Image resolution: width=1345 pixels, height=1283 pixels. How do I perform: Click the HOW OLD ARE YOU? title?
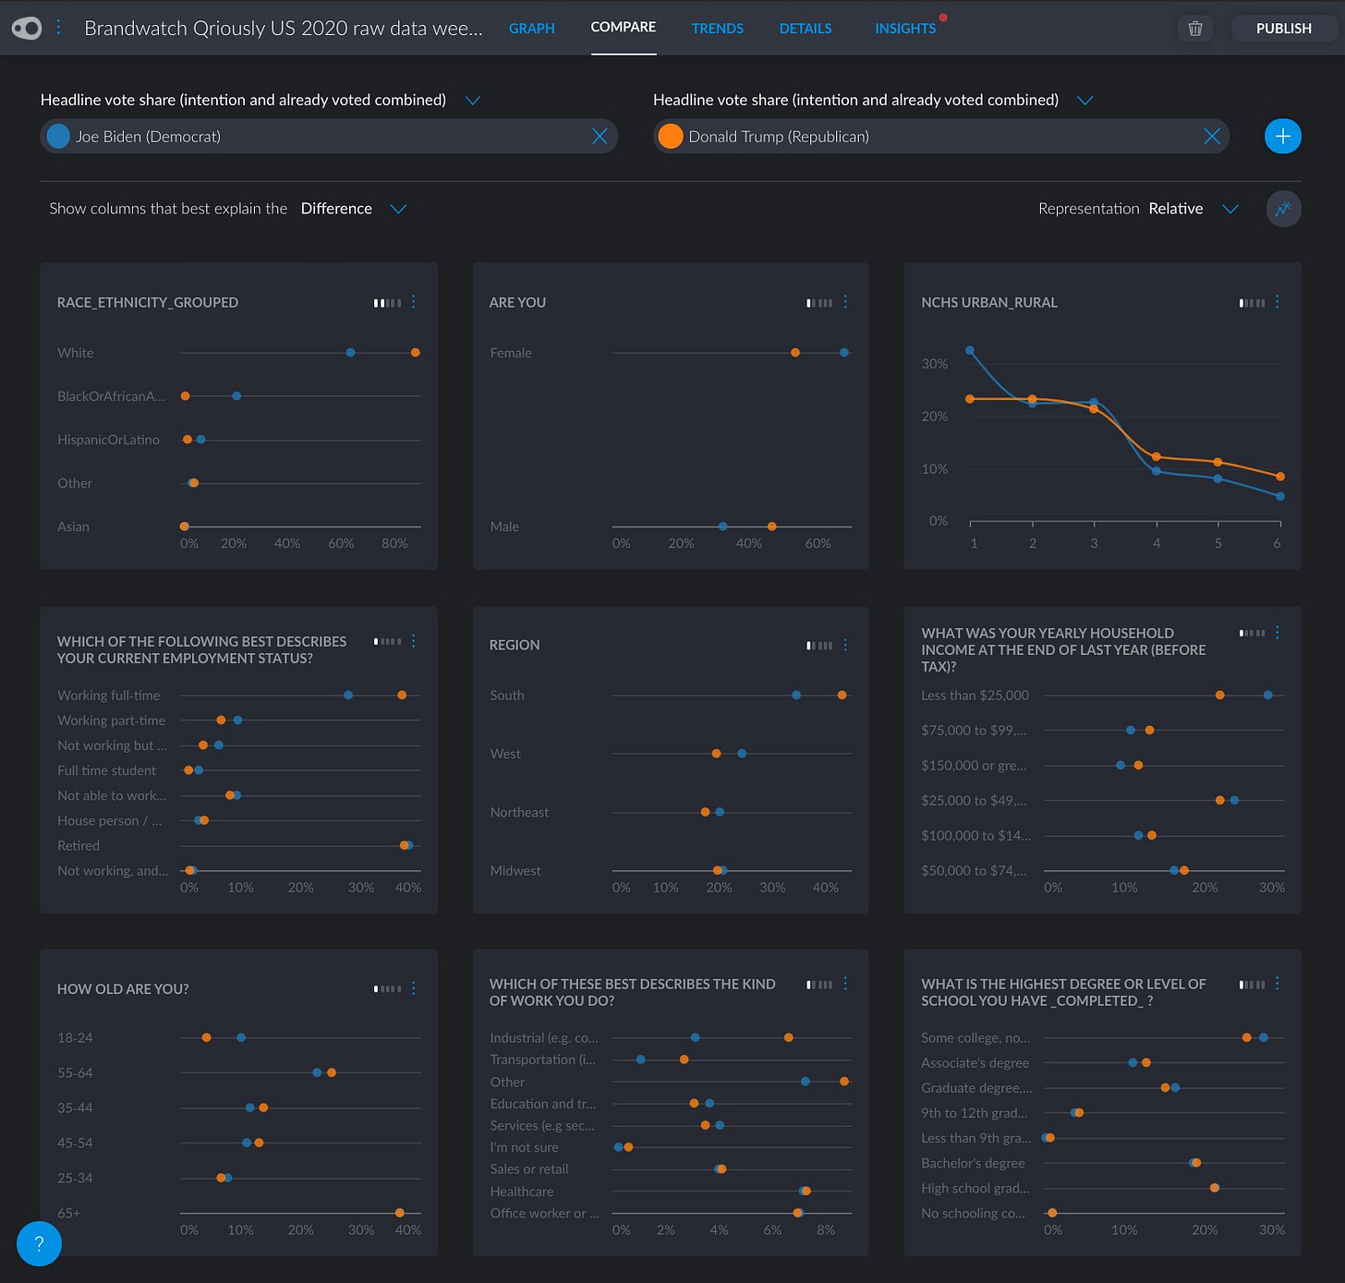123,989
